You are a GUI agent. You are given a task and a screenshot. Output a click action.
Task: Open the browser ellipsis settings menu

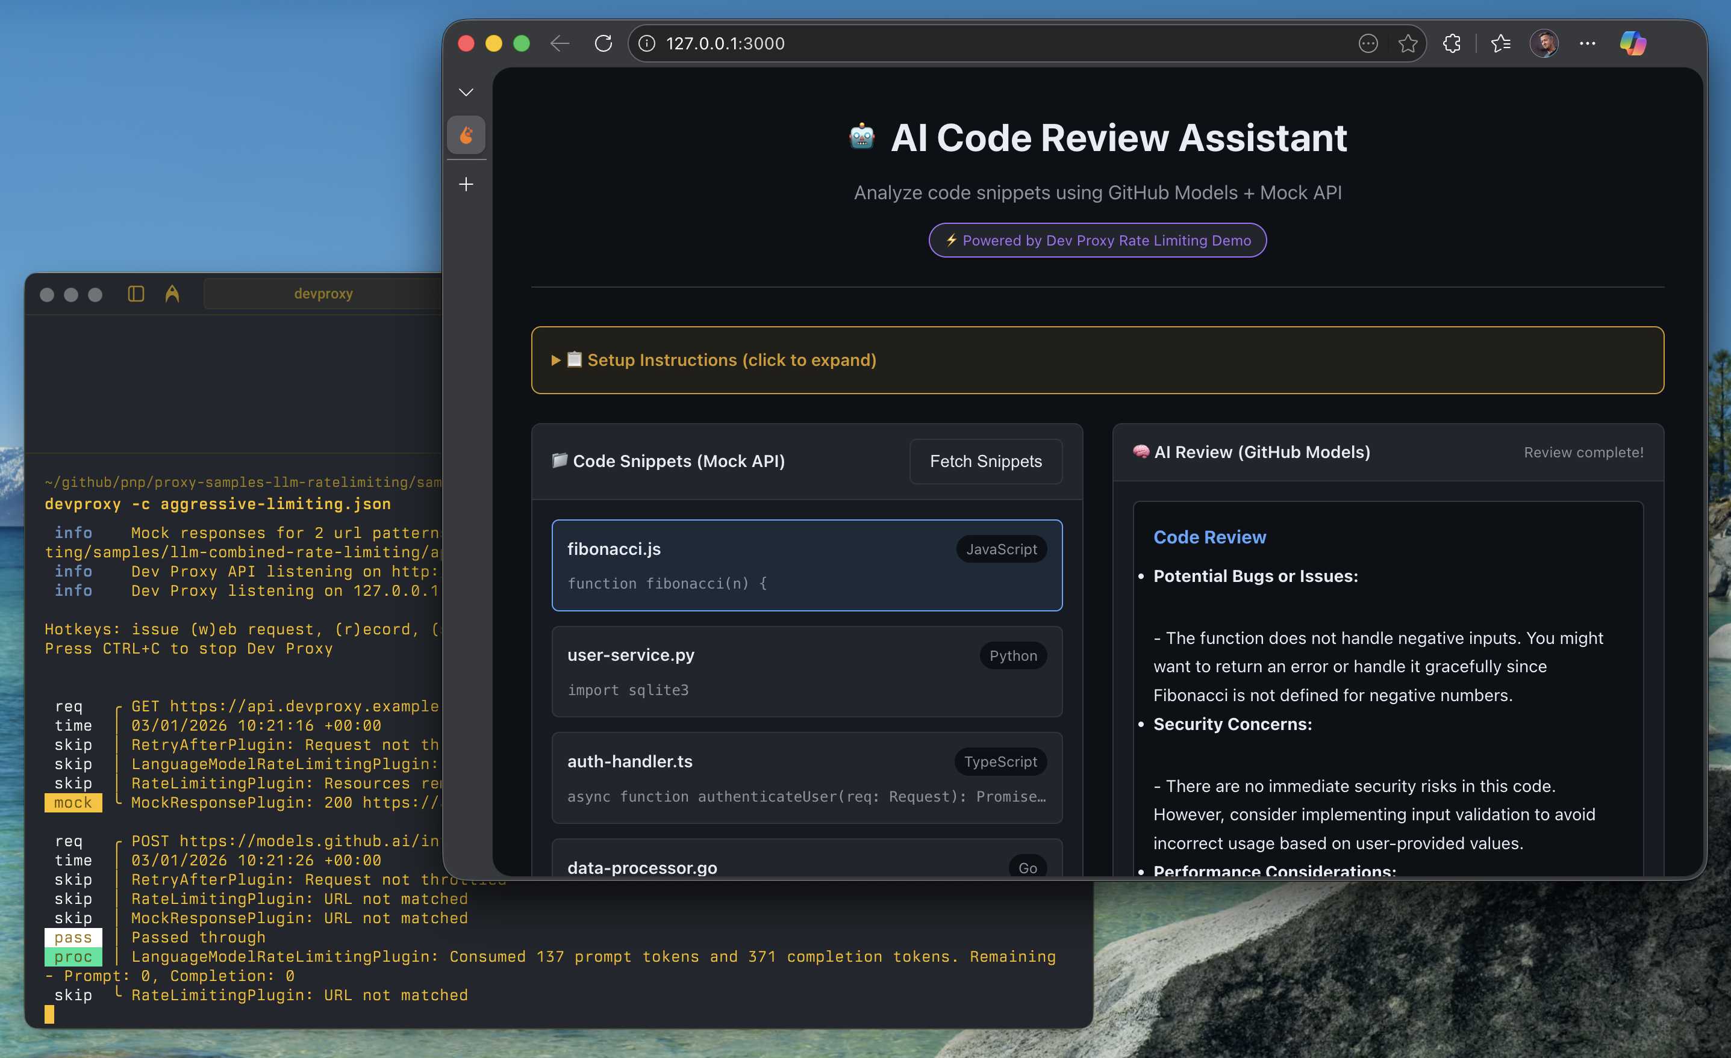[1587, 43]
